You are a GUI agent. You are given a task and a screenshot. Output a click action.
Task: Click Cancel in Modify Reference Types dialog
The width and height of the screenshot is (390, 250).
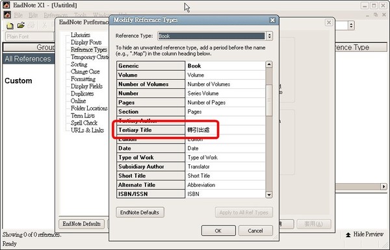[x=255, y=231]
